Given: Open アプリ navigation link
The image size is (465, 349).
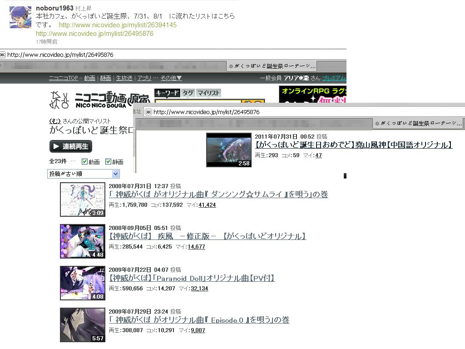Looking at the screenshot, I should point(144,78).
